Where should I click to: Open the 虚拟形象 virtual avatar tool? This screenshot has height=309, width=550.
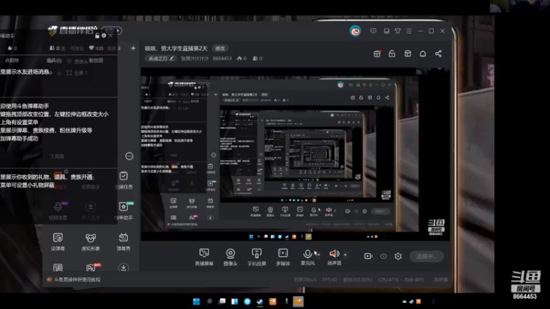[91, 242]
